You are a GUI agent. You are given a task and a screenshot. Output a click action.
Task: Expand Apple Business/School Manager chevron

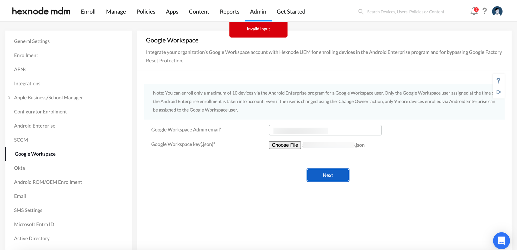(x=9, y=98)
